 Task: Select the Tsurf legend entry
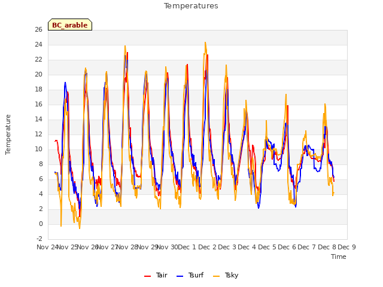click(x=190, y=275)
